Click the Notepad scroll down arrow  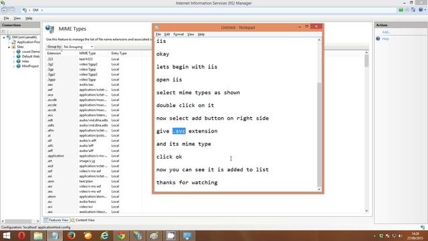coord(319,189)
